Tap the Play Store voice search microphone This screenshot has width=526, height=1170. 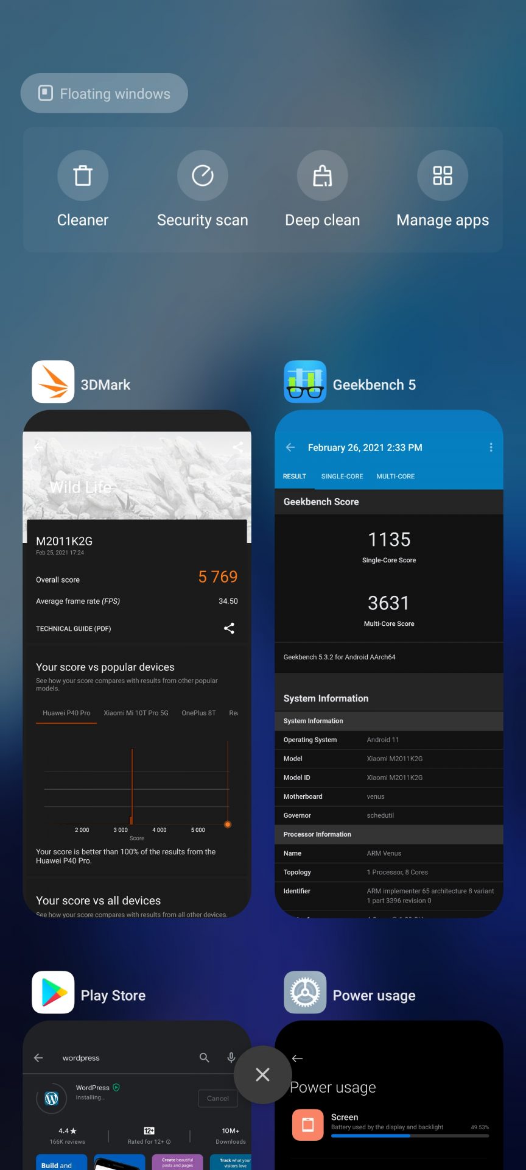[x=231, y=1058]
